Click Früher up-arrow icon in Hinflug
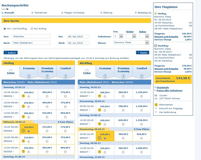This screenshot has width=201, height=160. pyautogui.click(x=11, y=70)
